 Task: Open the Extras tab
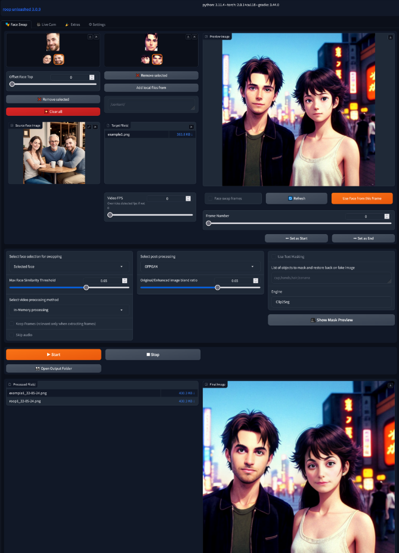(x=73, y=24)
